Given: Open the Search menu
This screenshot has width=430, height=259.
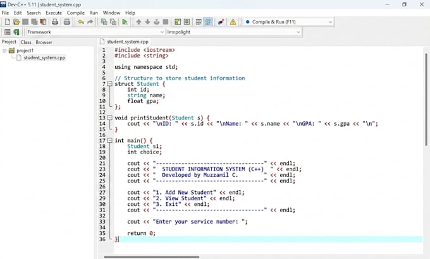Looking at the screenshot, I should 34,13.
